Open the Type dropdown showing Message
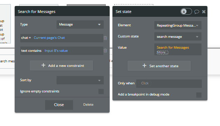Screen dimensions: 220x126 tap(80, 24)
